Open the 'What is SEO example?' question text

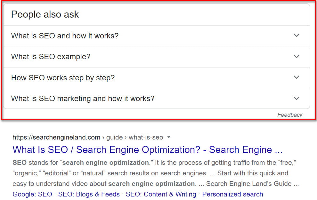tap(51, 57)
